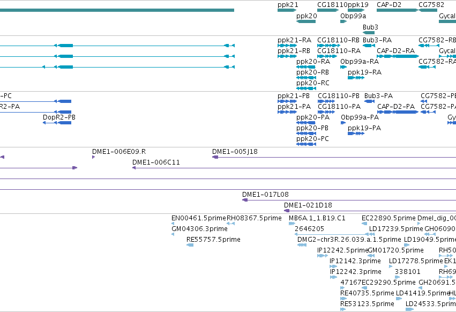Click the MB6A.1_1.B19.C1 feature
Image resolution: width=456 pixels, height=312 pixels.
click(x=292, y=224)
